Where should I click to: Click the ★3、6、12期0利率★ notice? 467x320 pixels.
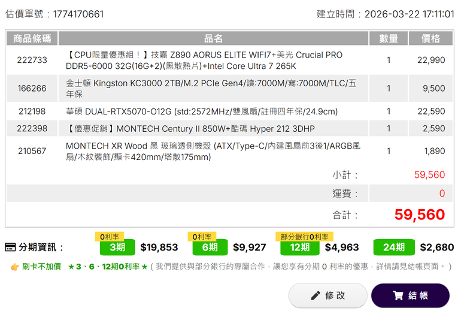click(x=108, y=267)
